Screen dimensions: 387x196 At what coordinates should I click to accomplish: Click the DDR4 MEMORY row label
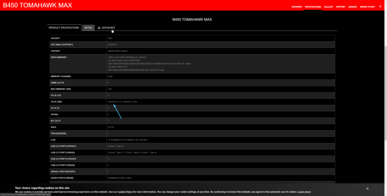[59, 57]
